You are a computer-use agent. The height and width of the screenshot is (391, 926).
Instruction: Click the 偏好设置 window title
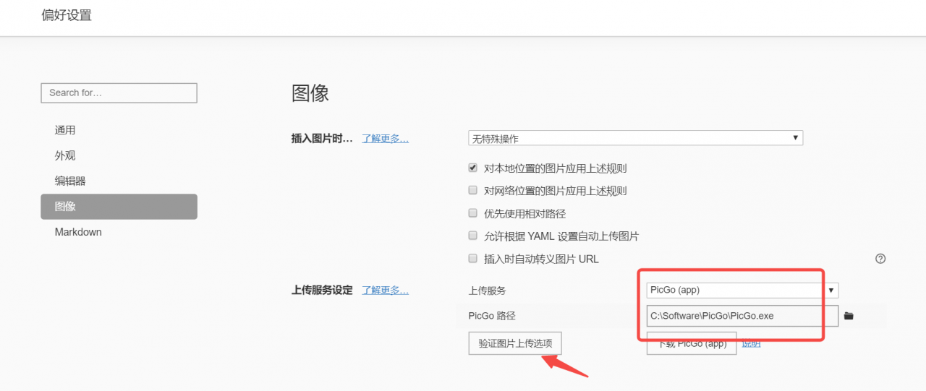click(67, 15)
